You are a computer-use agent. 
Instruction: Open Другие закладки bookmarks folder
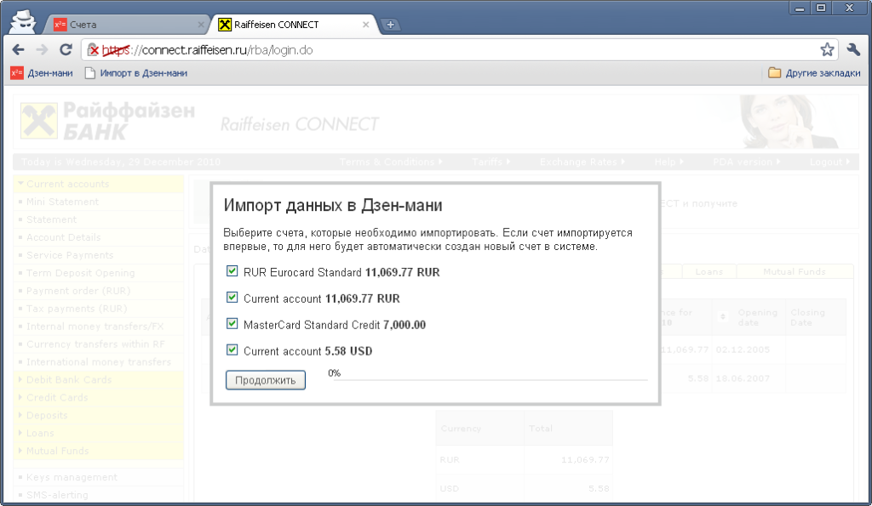[814, 73]
